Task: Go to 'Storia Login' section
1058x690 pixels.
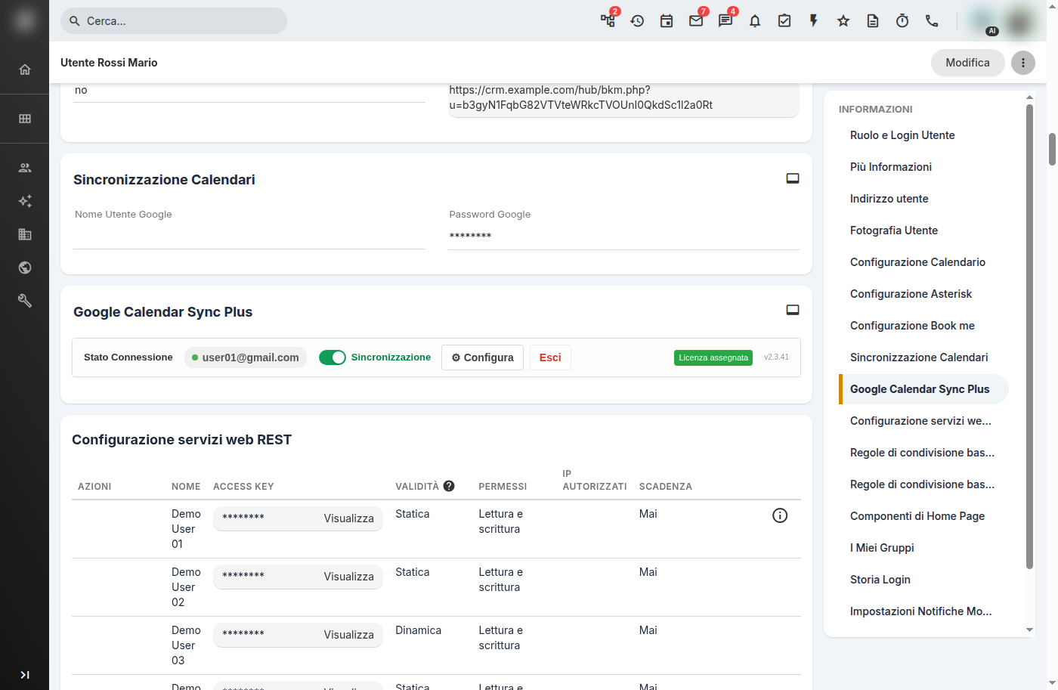Action: [880, 580]
